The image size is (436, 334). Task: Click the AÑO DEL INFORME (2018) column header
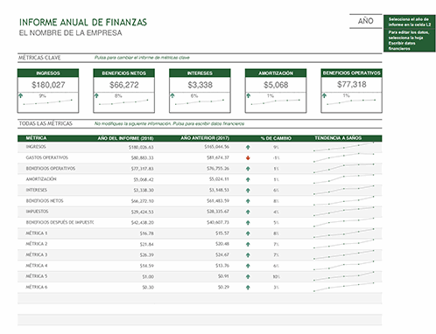(x=125, y=138)
